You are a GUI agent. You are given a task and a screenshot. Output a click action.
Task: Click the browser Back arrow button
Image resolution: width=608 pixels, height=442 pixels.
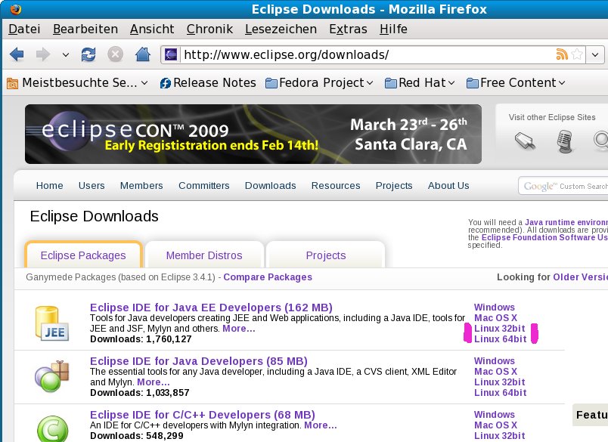coord(17,54)
